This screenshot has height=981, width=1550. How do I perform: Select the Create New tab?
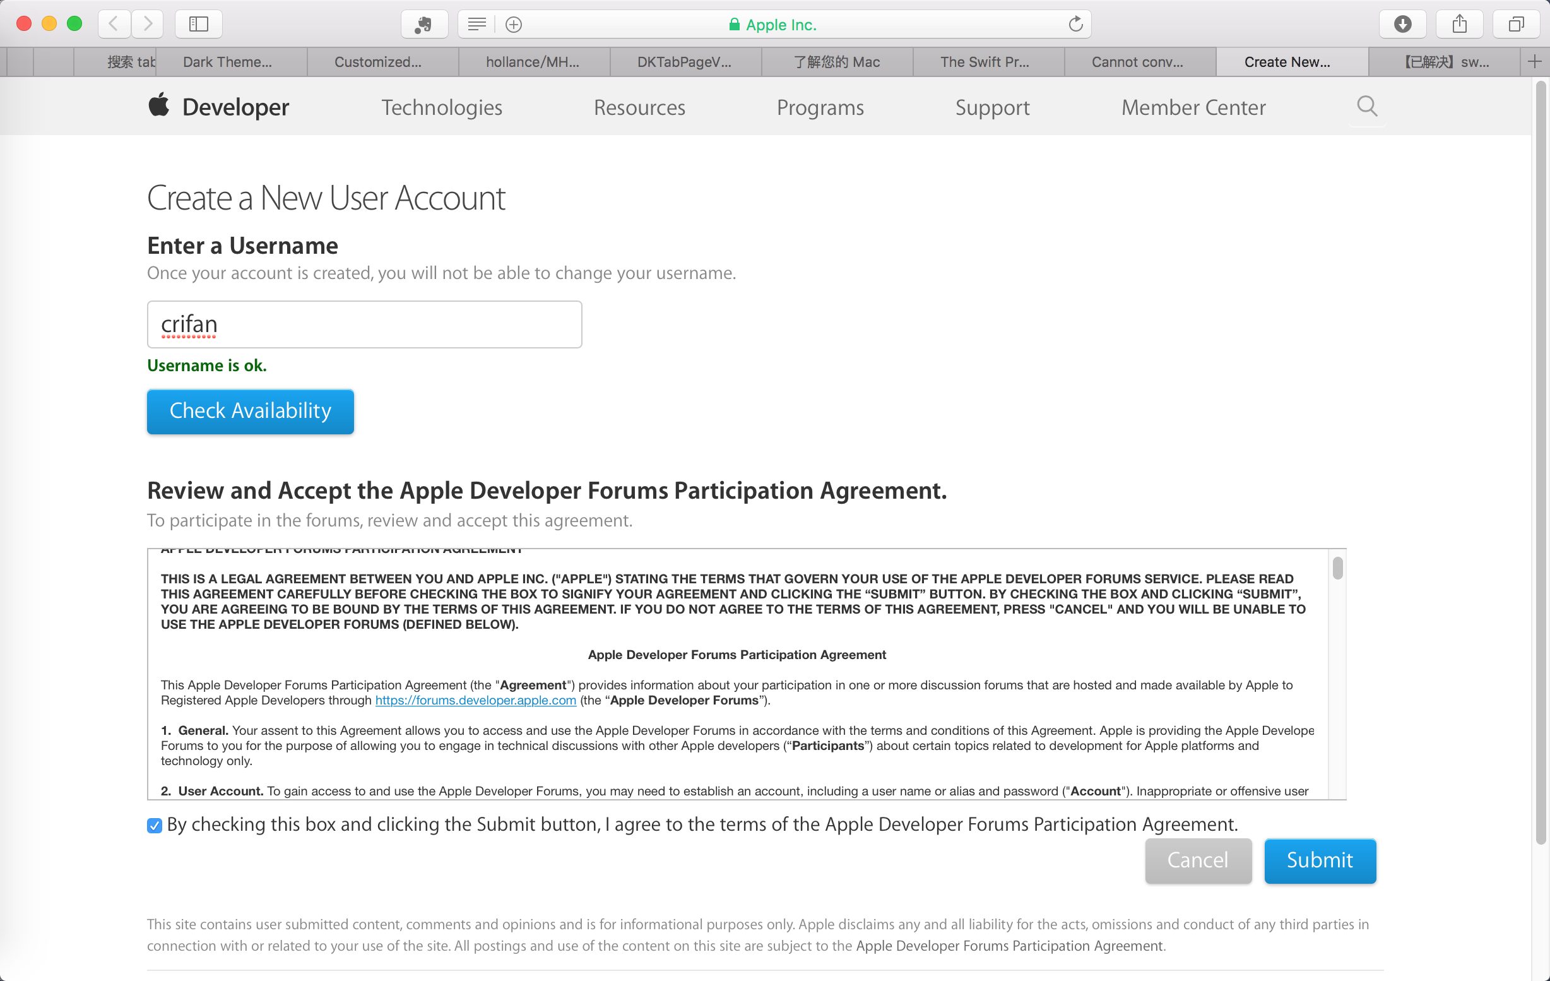[x=1288, y=62]
